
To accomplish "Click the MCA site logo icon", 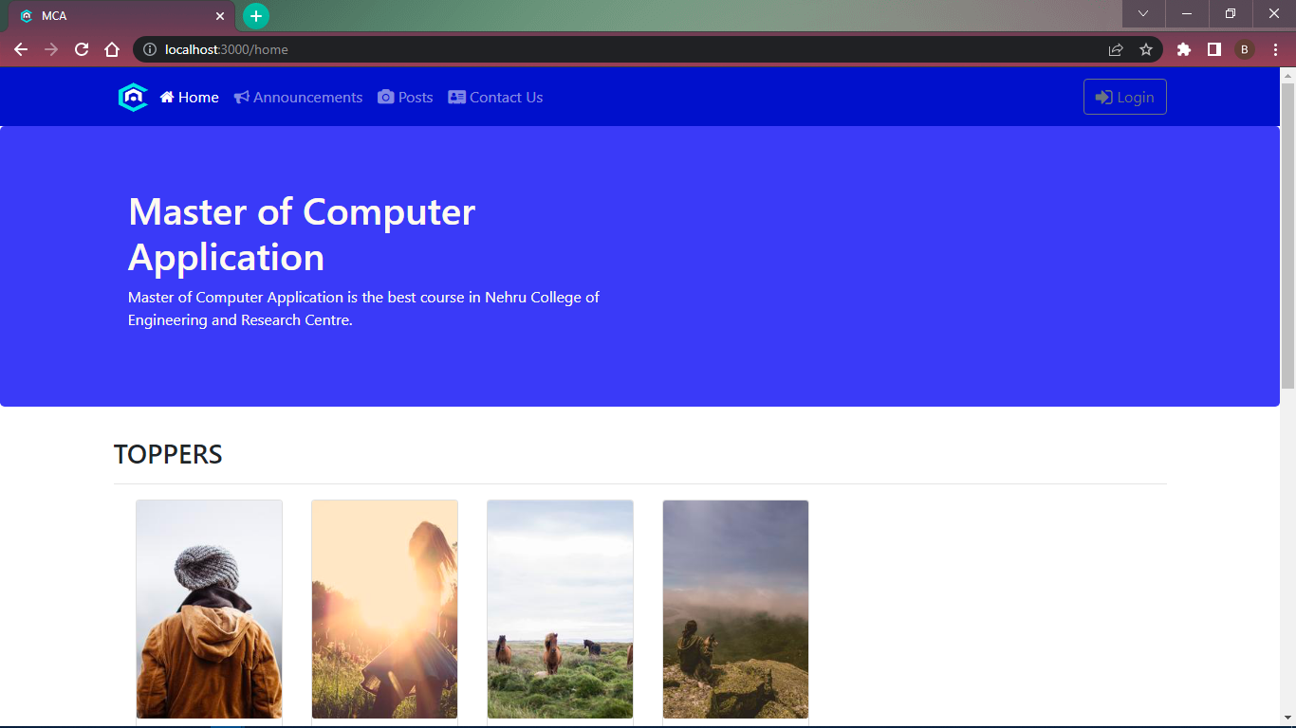I will (133, 97).
